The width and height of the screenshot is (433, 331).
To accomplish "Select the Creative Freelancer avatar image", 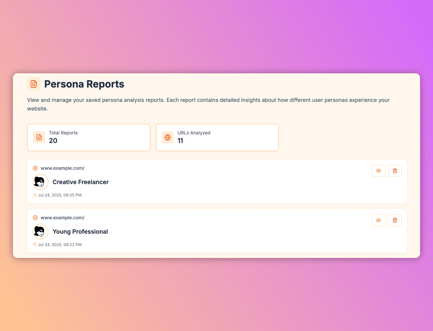I will click(40, 182).
